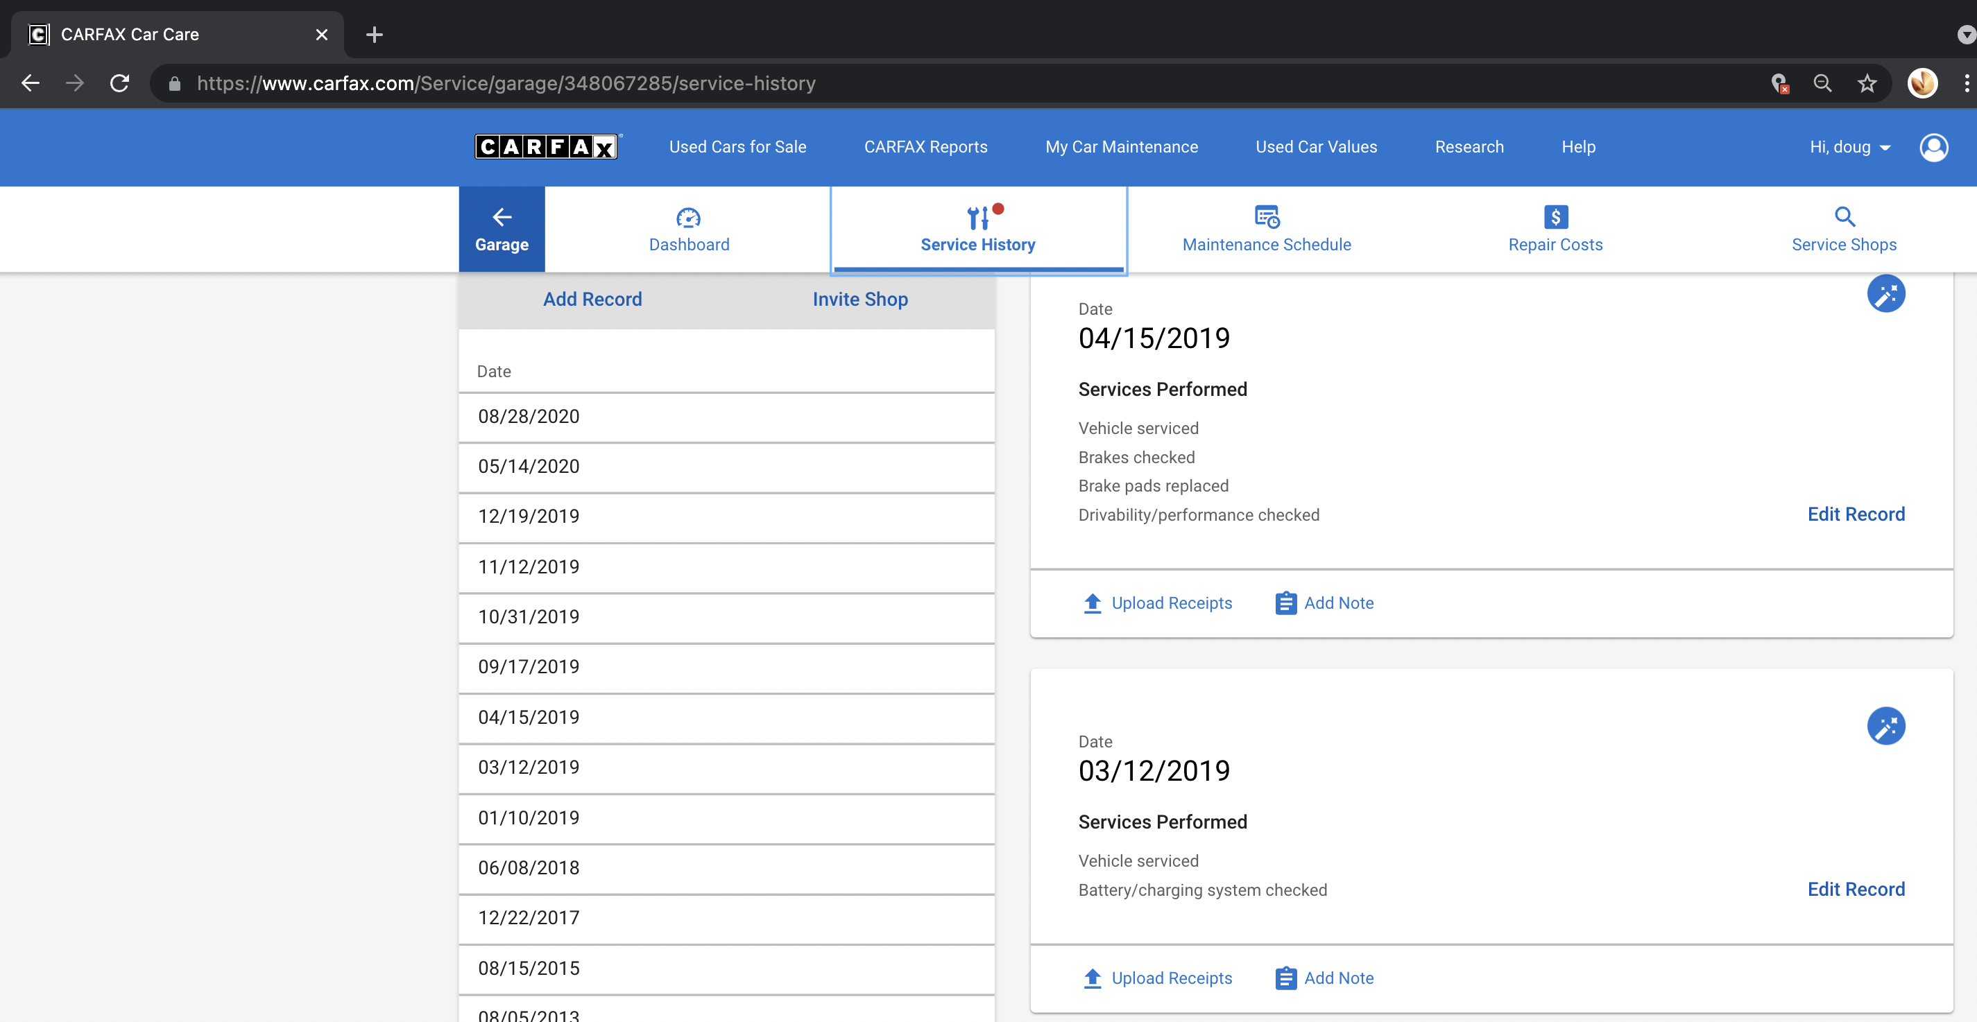The height and width of the screenshot is (1022, 1977).
Task: Click the magic wand icon on 03/12/2019 record
Action: coord(1885,726)
